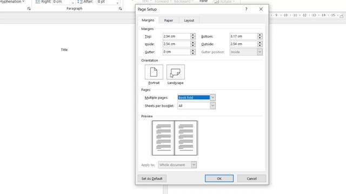Click the Inside margin input field
This screenshot has width=346, height=194.
(x=176, y=44)
